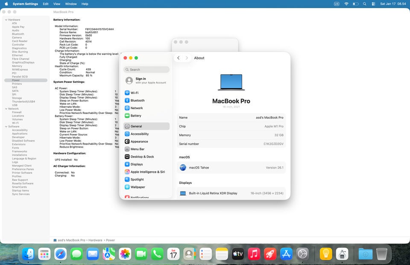
Task: Open Spotlight settings
Action: (137, 180)
